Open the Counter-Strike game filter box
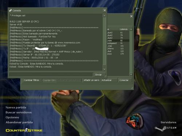The image size is (182, 136). coord(62,80)
